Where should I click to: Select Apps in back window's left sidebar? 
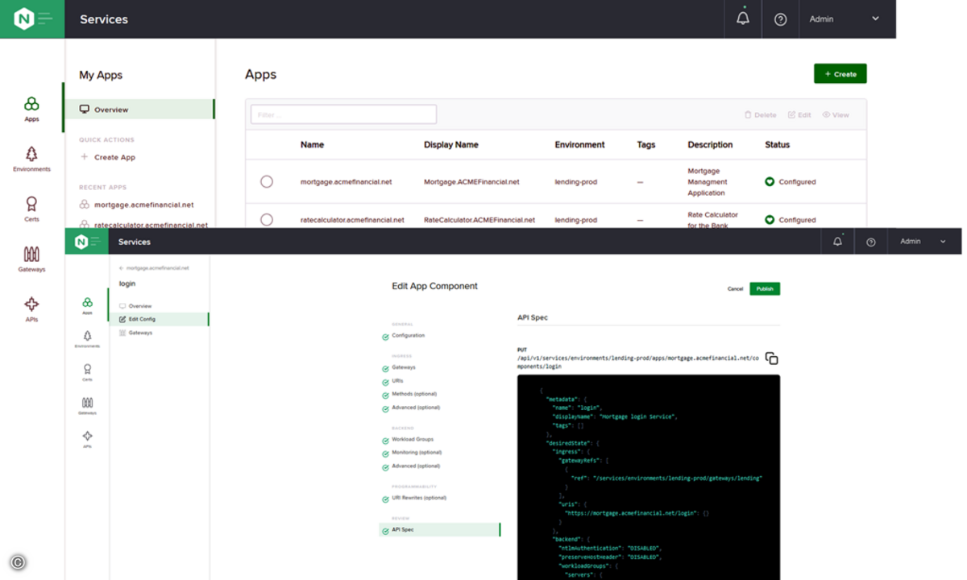(31, 109)
